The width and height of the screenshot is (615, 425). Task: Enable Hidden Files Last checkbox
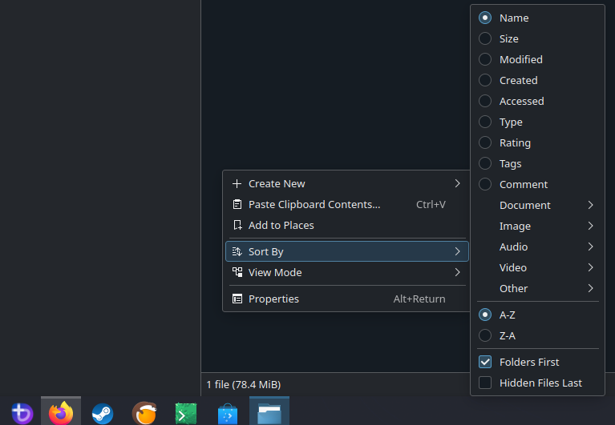tap(485, 383)
